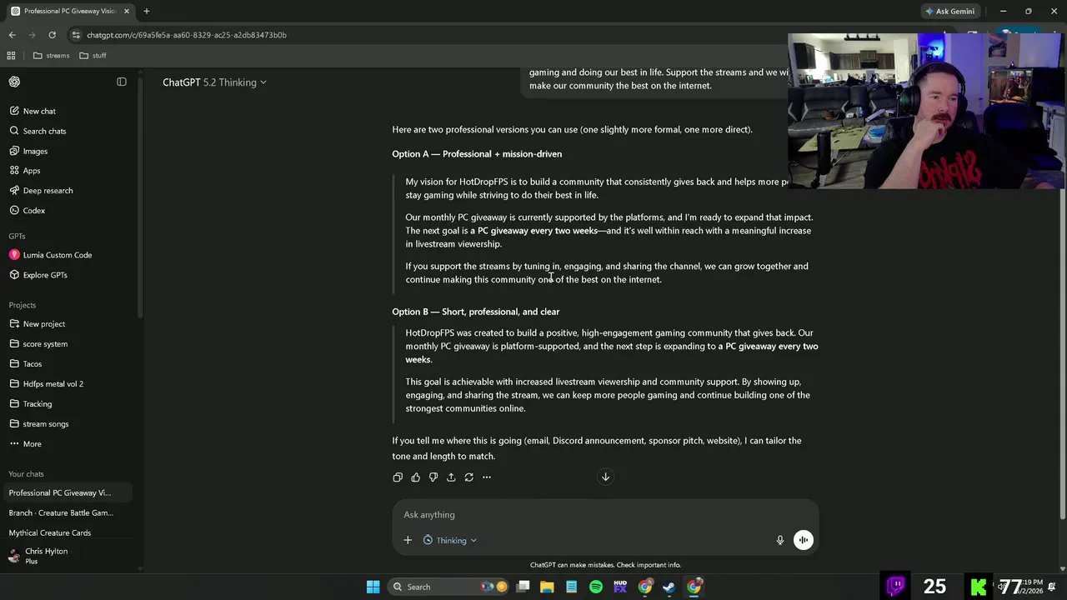This screenshot has height=600, width=1067.
Task: Collapse the sidebar with the panel icon
Action: coord(122,82)
